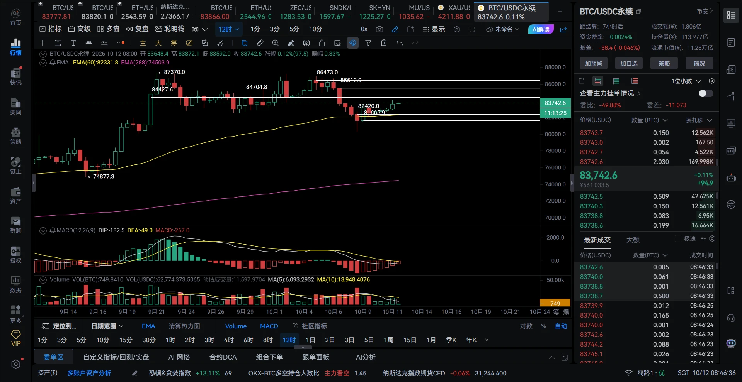Collapse the MACD indicator panel
Viewport: 742px width, 382px height.
click(x=43, y=230)
